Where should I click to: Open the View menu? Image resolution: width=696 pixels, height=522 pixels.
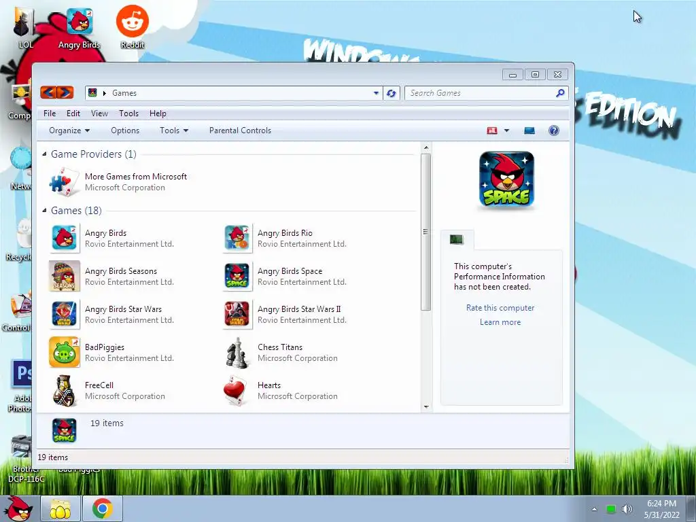tap(99, 114)
